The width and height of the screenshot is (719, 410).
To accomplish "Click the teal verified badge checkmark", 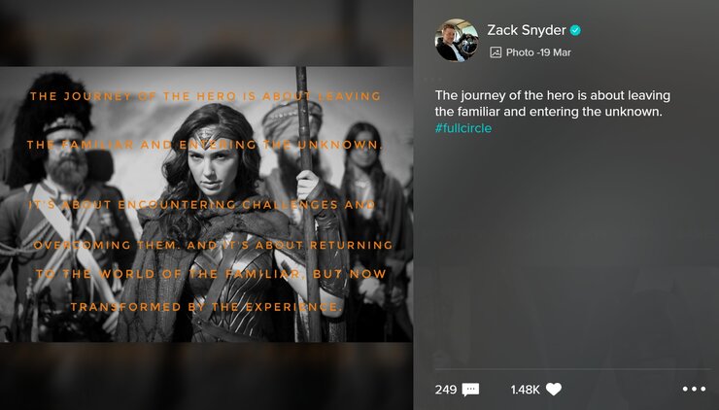I will 575,30.
